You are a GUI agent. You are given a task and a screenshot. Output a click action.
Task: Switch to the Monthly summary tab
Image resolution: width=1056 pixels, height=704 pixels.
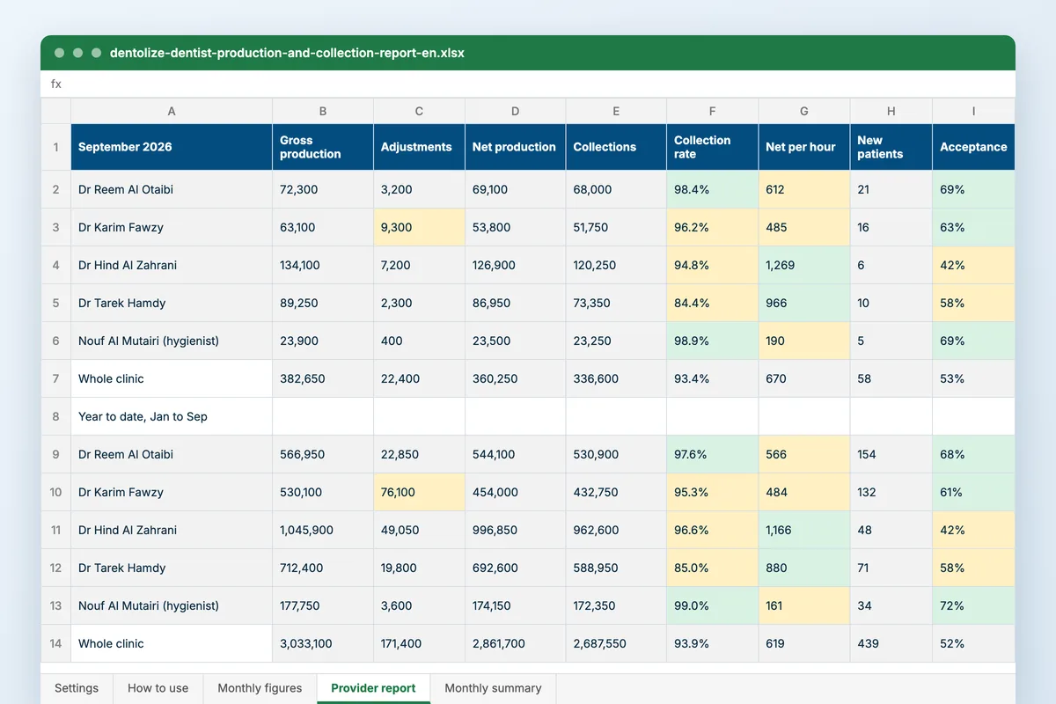point(493,688)
